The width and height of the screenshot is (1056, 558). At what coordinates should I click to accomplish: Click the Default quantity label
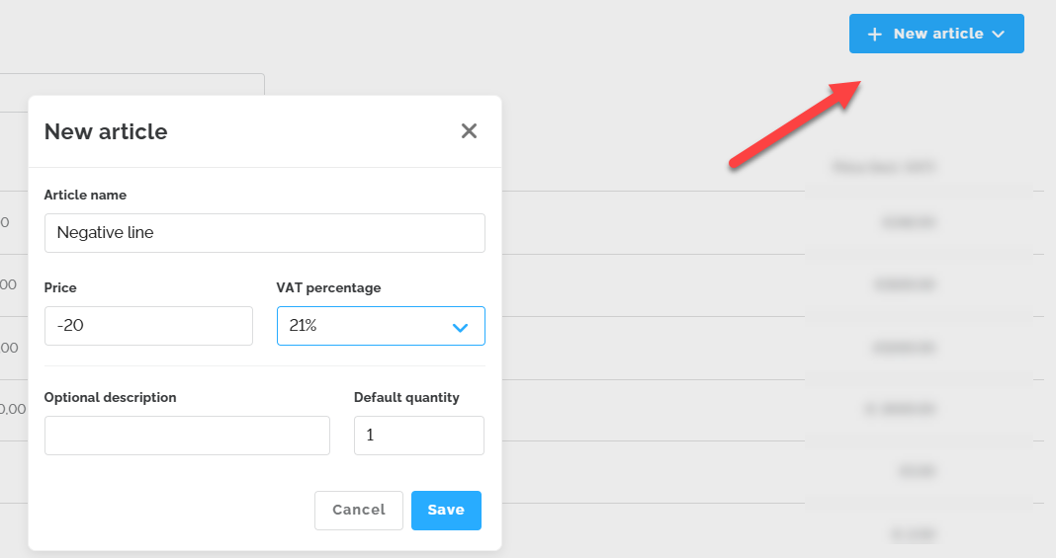[406, 398]
